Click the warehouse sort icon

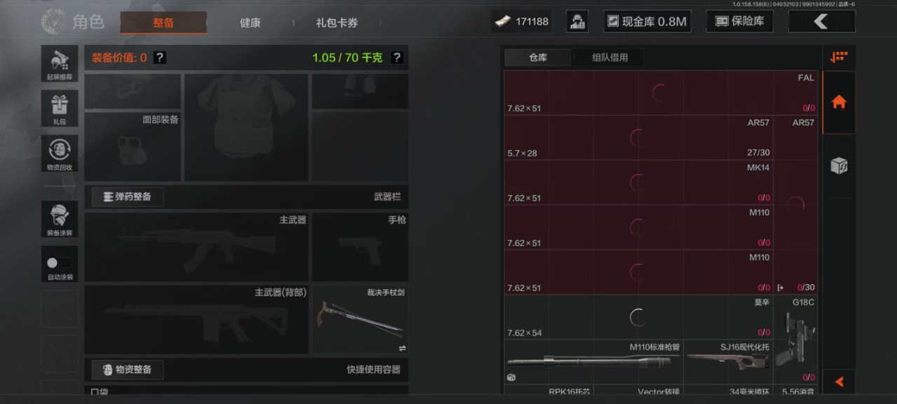(x=838, y=58)
